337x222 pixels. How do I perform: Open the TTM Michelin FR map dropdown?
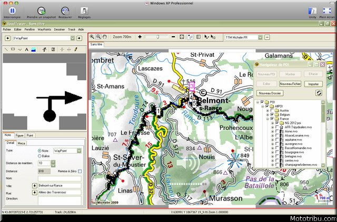click(260, 37)
